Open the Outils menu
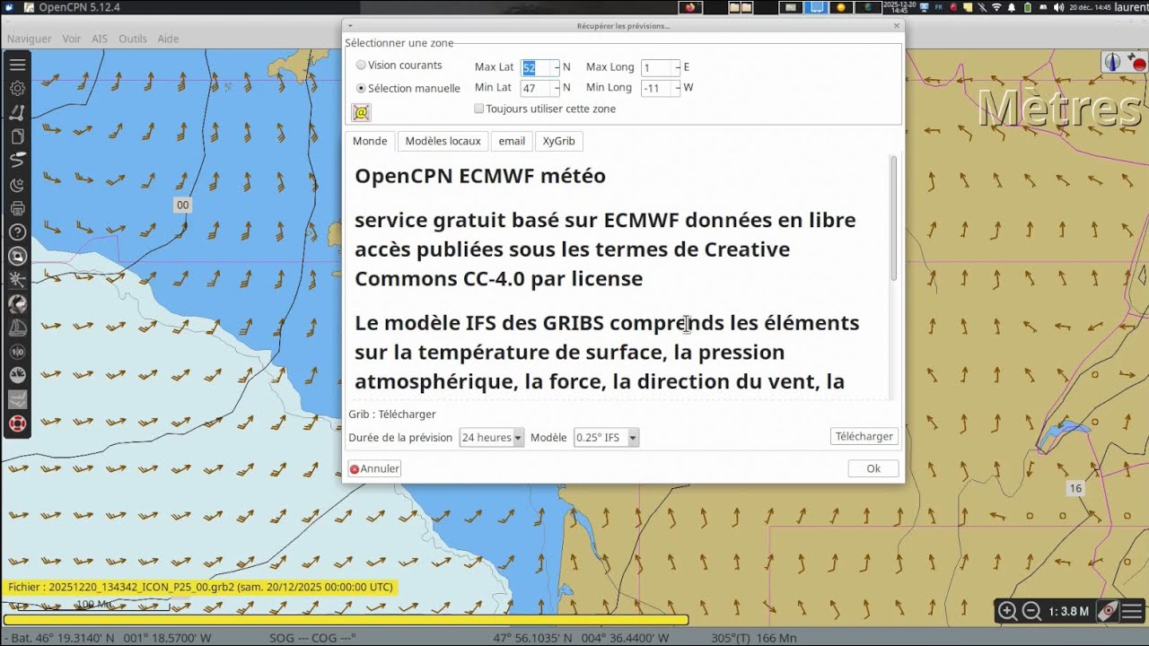The height and width of the screenshot is (646, 1149). [132, 39]
